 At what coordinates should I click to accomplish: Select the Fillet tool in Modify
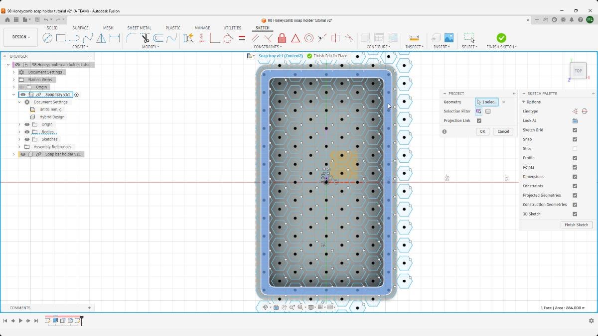[x=132, y=38]
